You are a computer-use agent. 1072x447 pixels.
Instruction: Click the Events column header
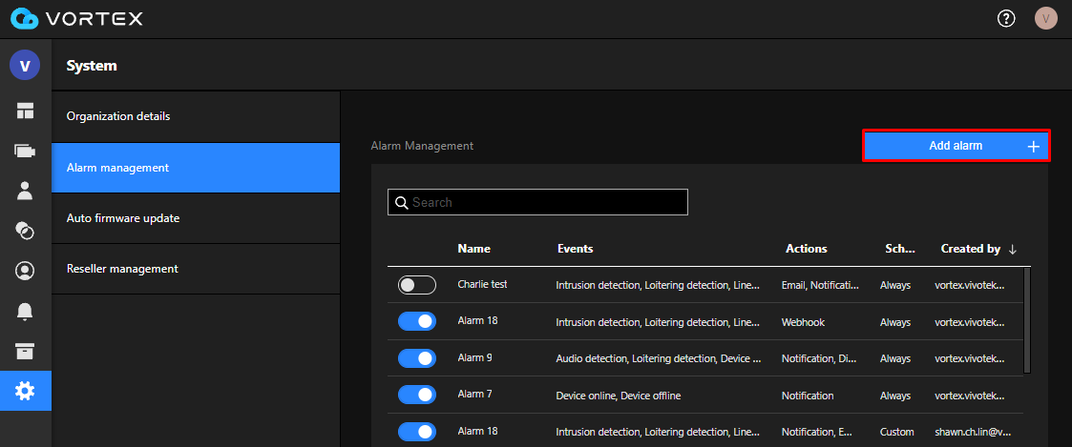[x=575, y=249]
